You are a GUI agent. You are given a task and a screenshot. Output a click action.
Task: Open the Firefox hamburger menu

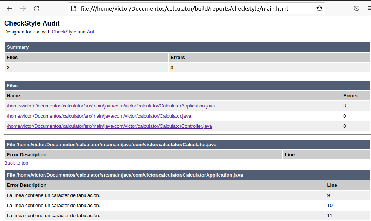(368, 8)
